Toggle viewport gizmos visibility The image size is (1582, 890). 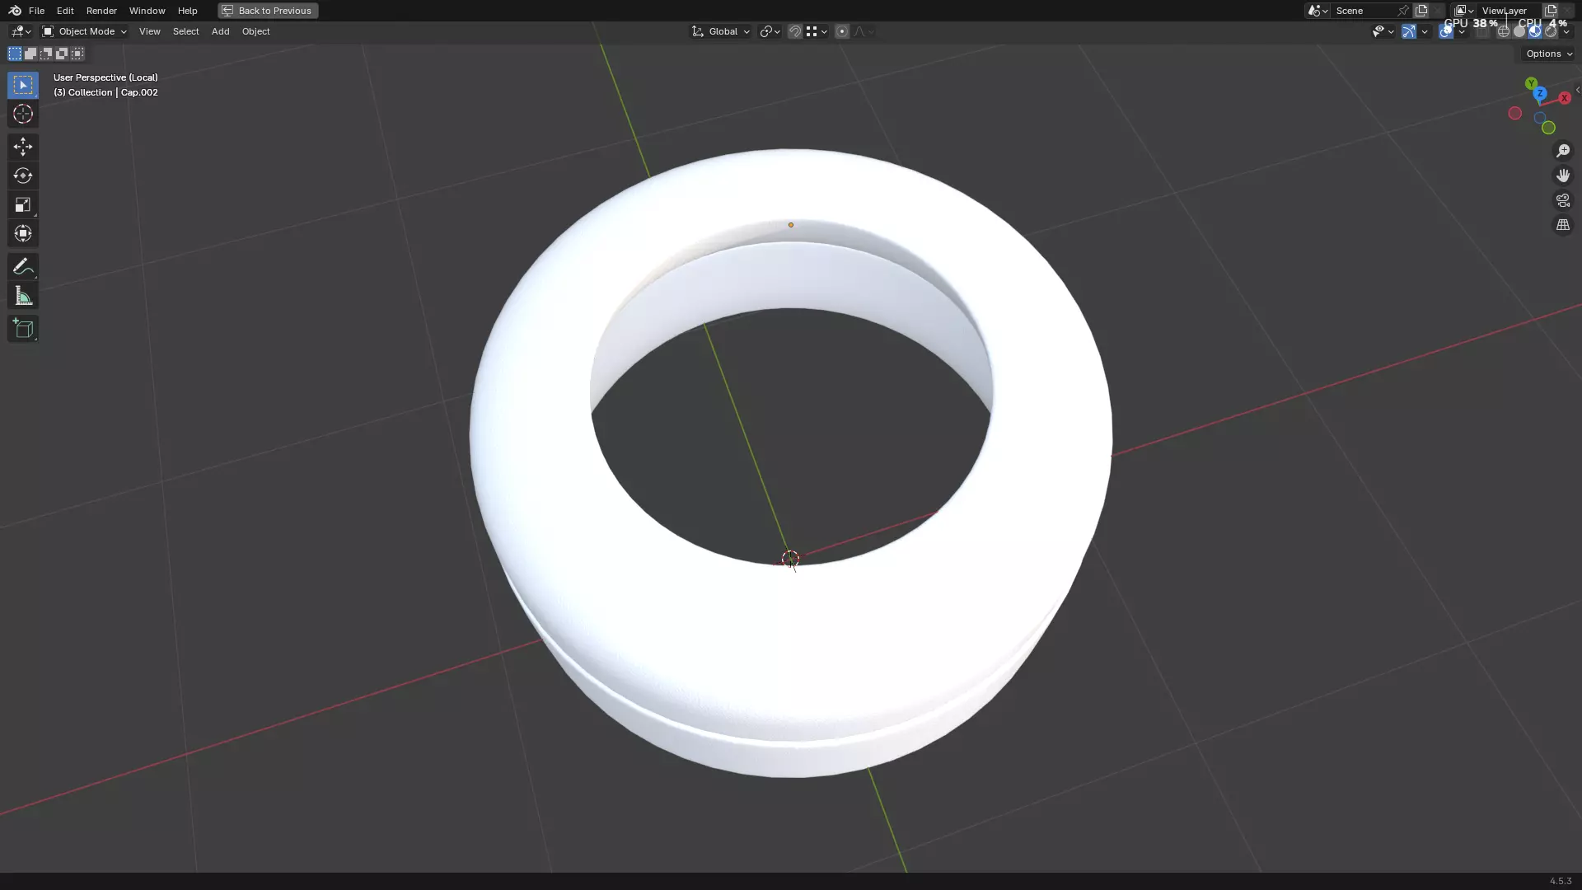1409,31
